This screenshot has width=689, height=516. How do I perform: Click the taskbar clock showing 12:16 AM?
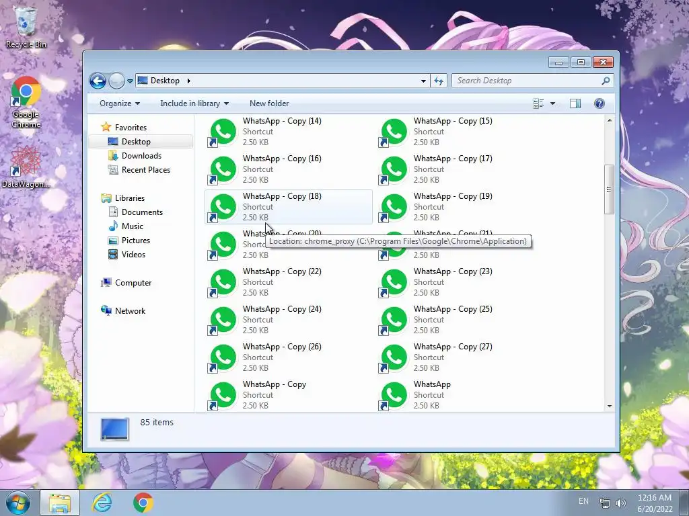pos(655,503)
